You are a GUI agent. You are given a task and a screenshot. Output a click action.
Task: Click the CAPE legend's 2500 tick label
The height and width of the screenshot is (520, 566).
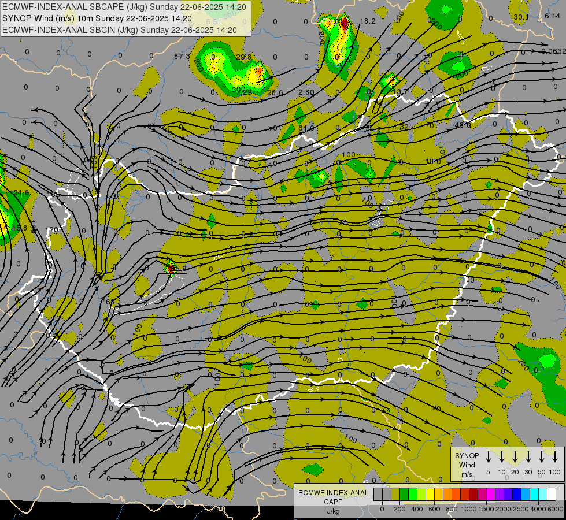(x=521, y=509)
